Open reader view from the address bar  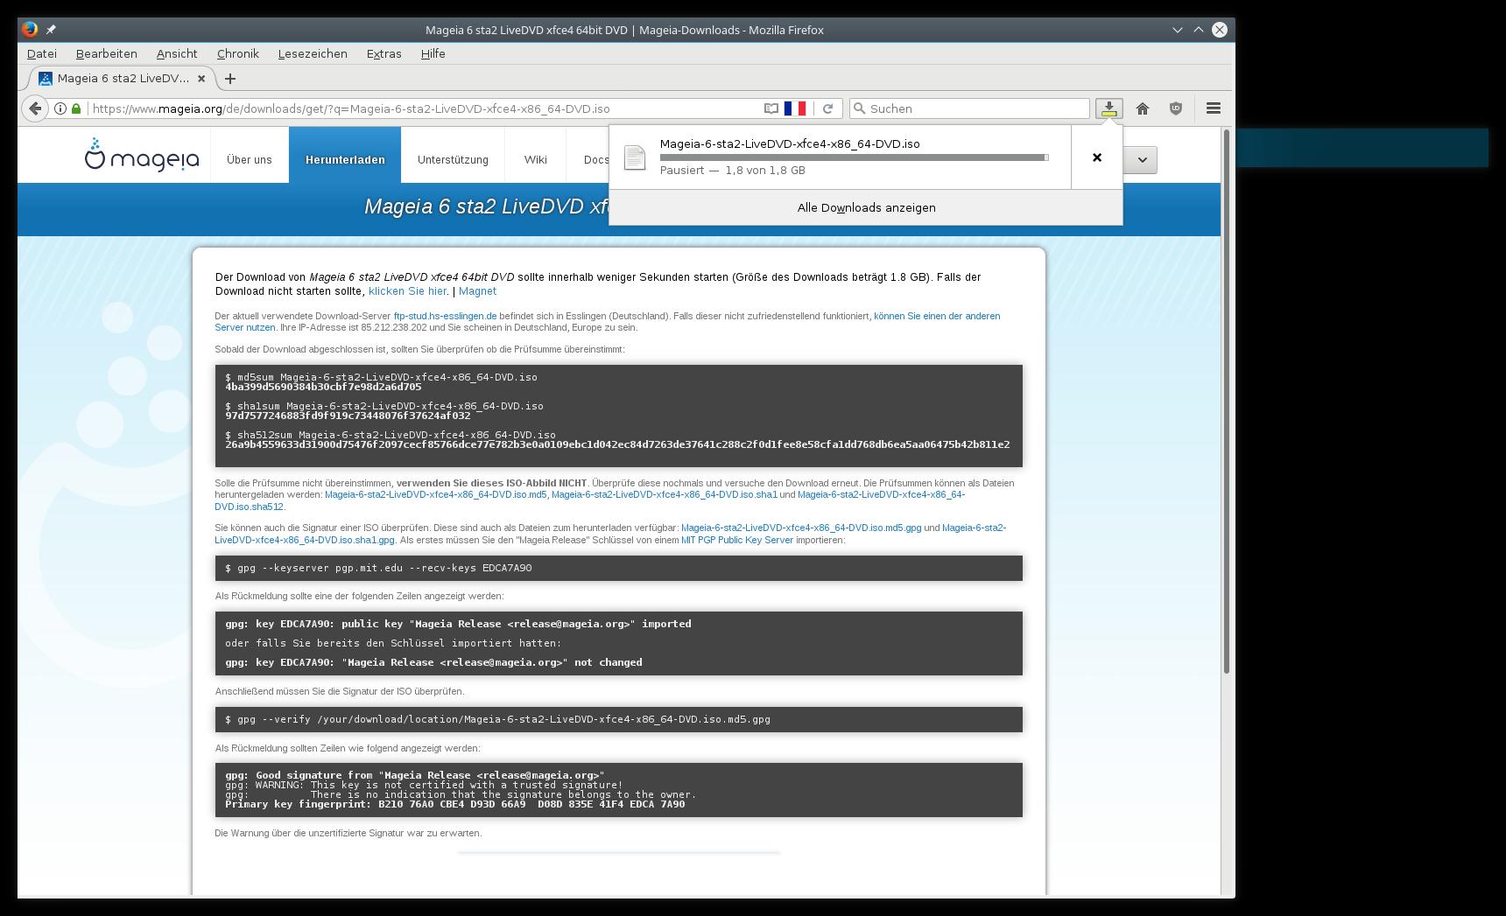[x=771, y=108]
